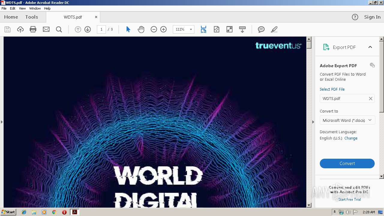
Task: Remove WDTS.pdf selected file with X
Action: [370, 98]
